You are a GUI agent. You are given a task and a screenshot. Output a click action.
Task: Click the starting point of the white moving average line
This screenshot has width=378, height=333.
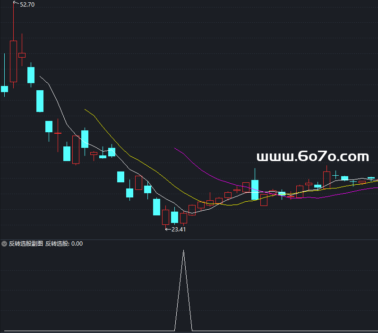tap(40, 76)
